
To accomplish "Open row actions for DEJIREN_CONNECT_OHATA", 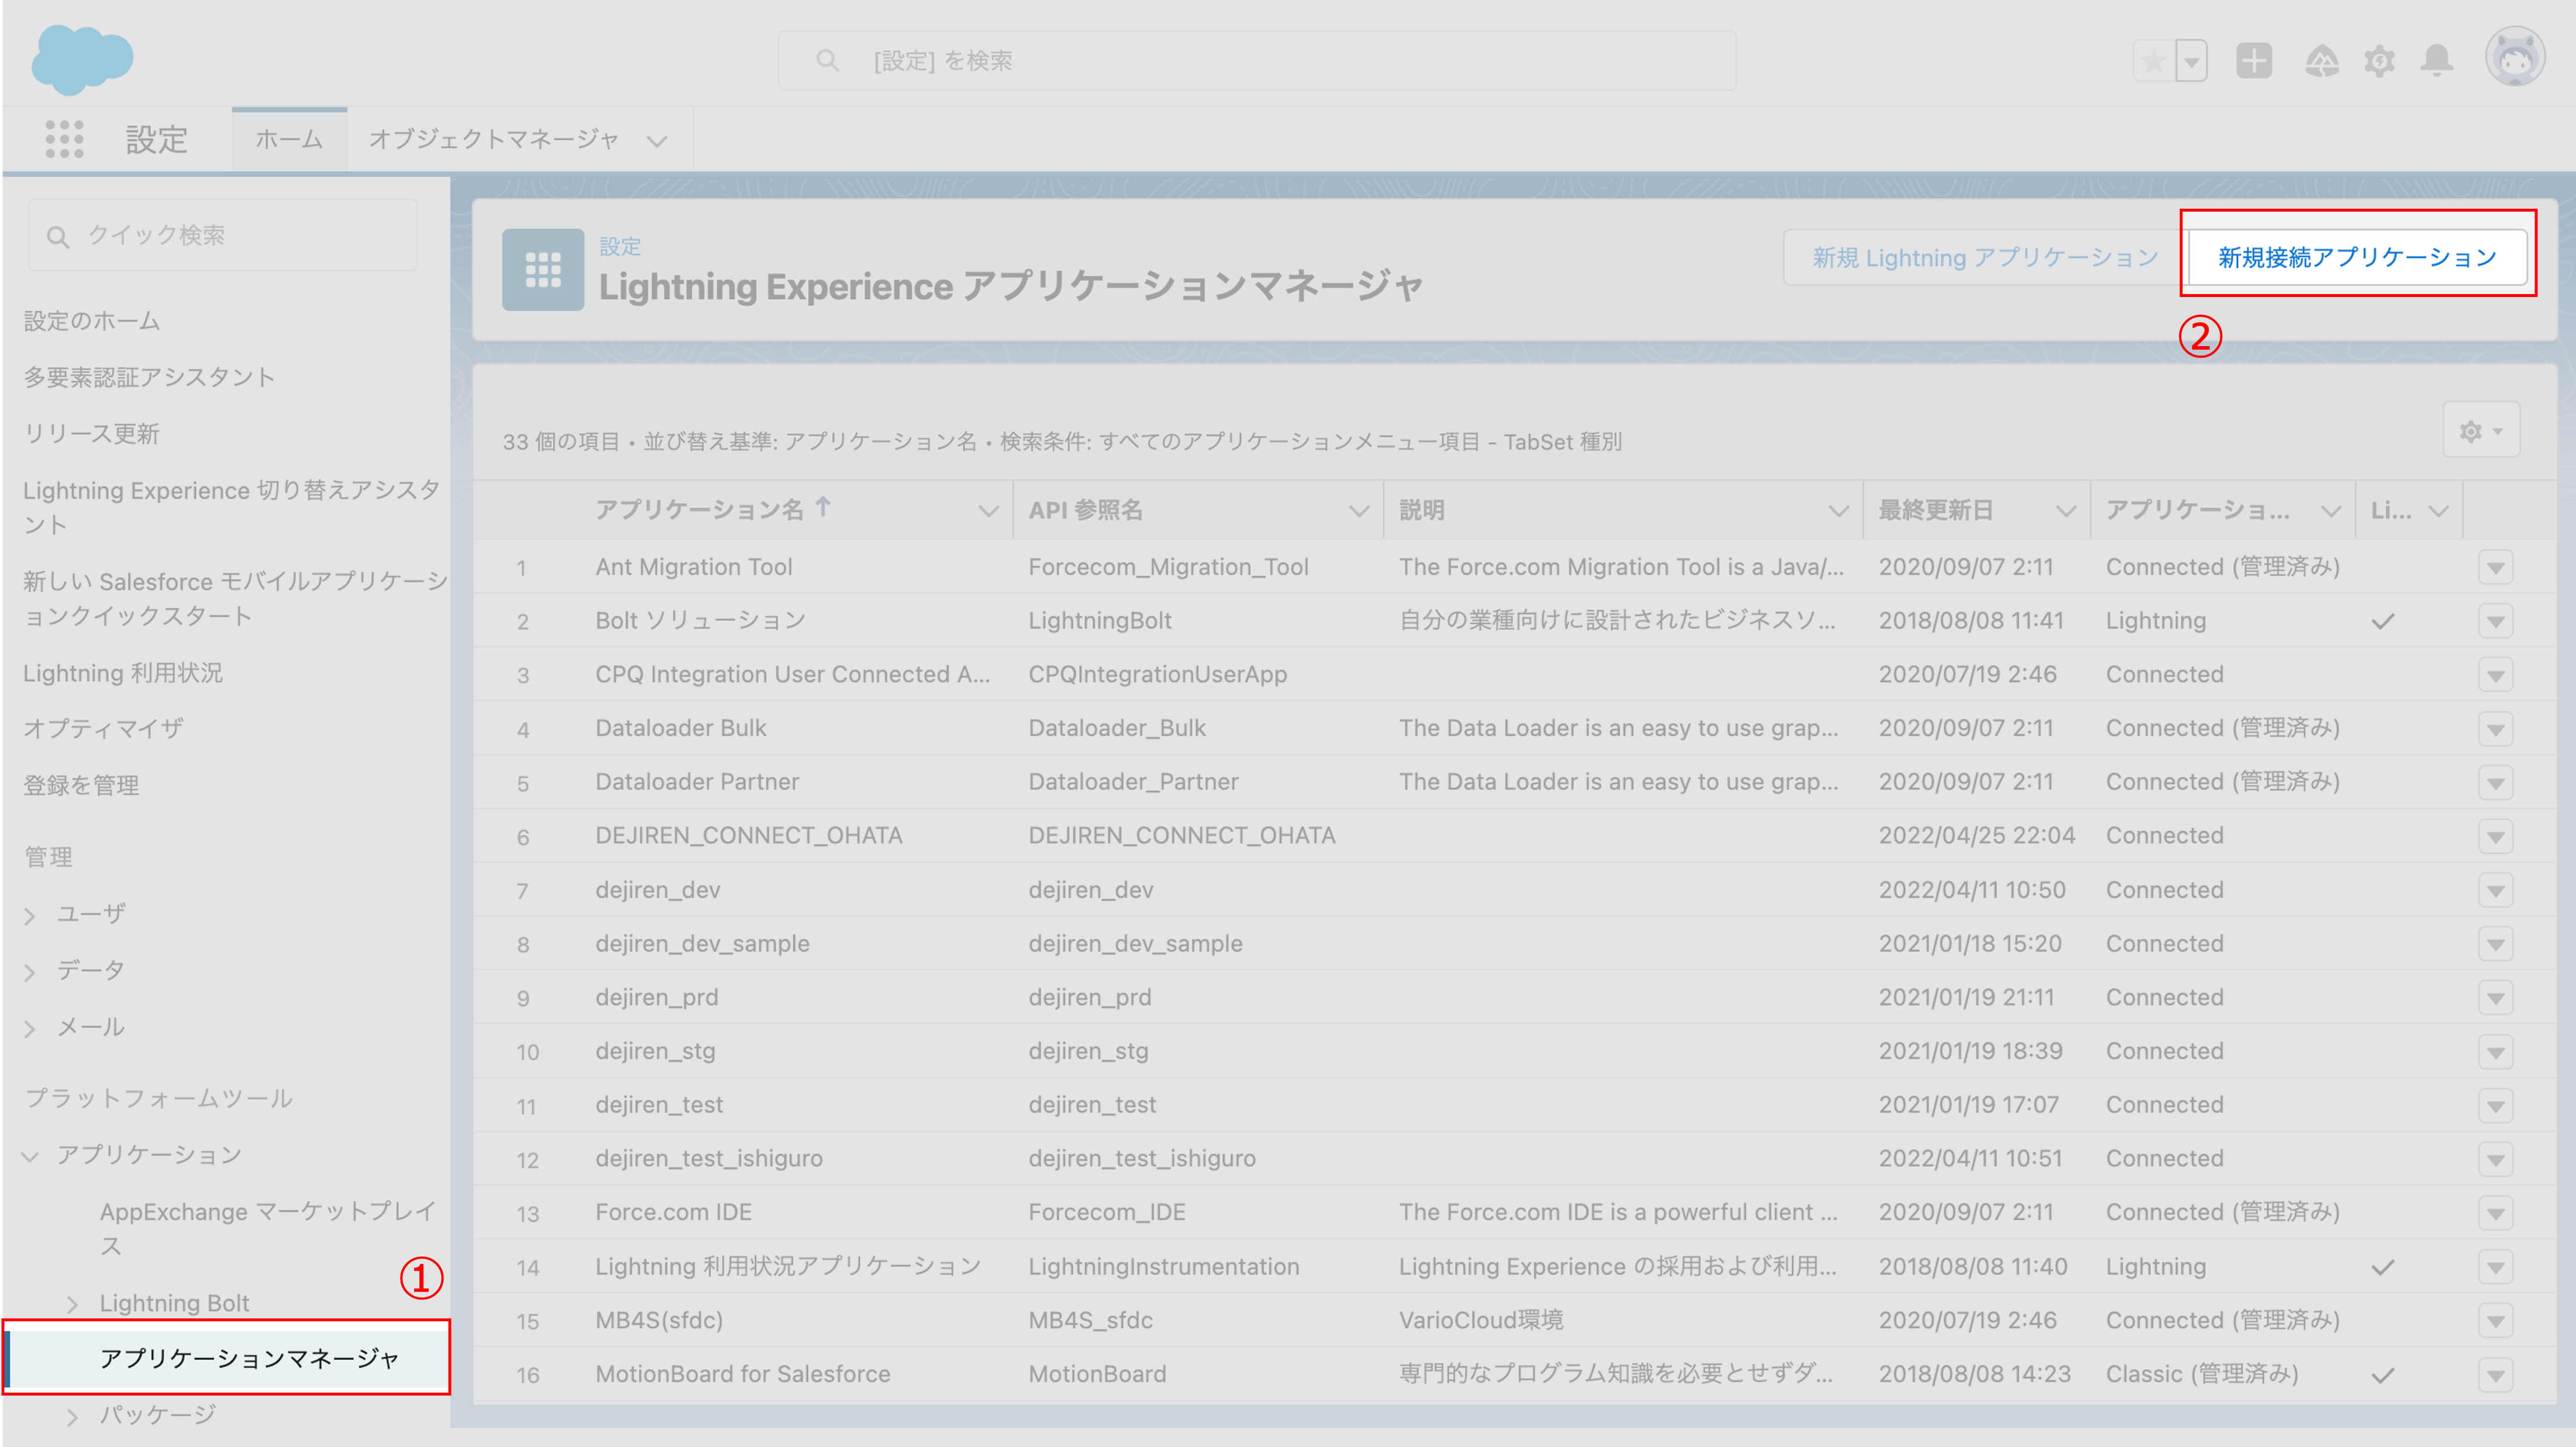I will point(2496,837).
